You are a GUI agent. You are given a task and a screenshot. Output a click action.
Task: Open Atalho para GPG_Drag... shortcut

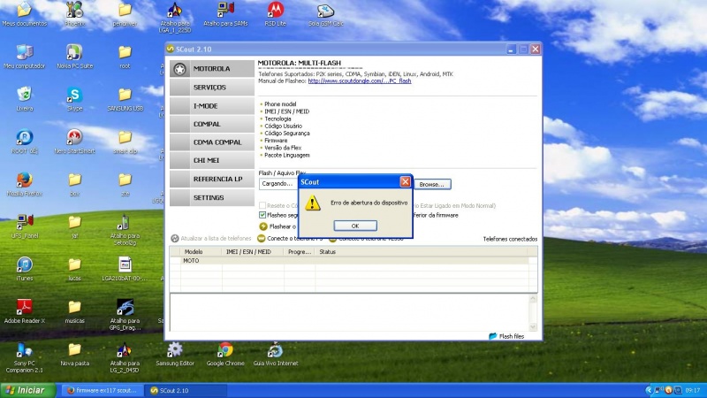[125, 315]
